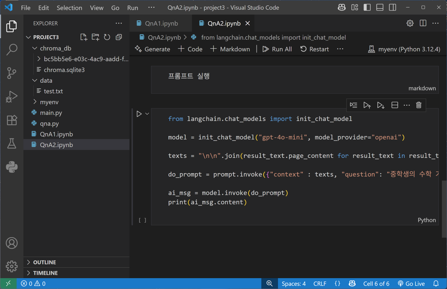Viewport: 447px width, 289px height.
Task: Collapse the chroma_db folder
Action: click(35, 48)
